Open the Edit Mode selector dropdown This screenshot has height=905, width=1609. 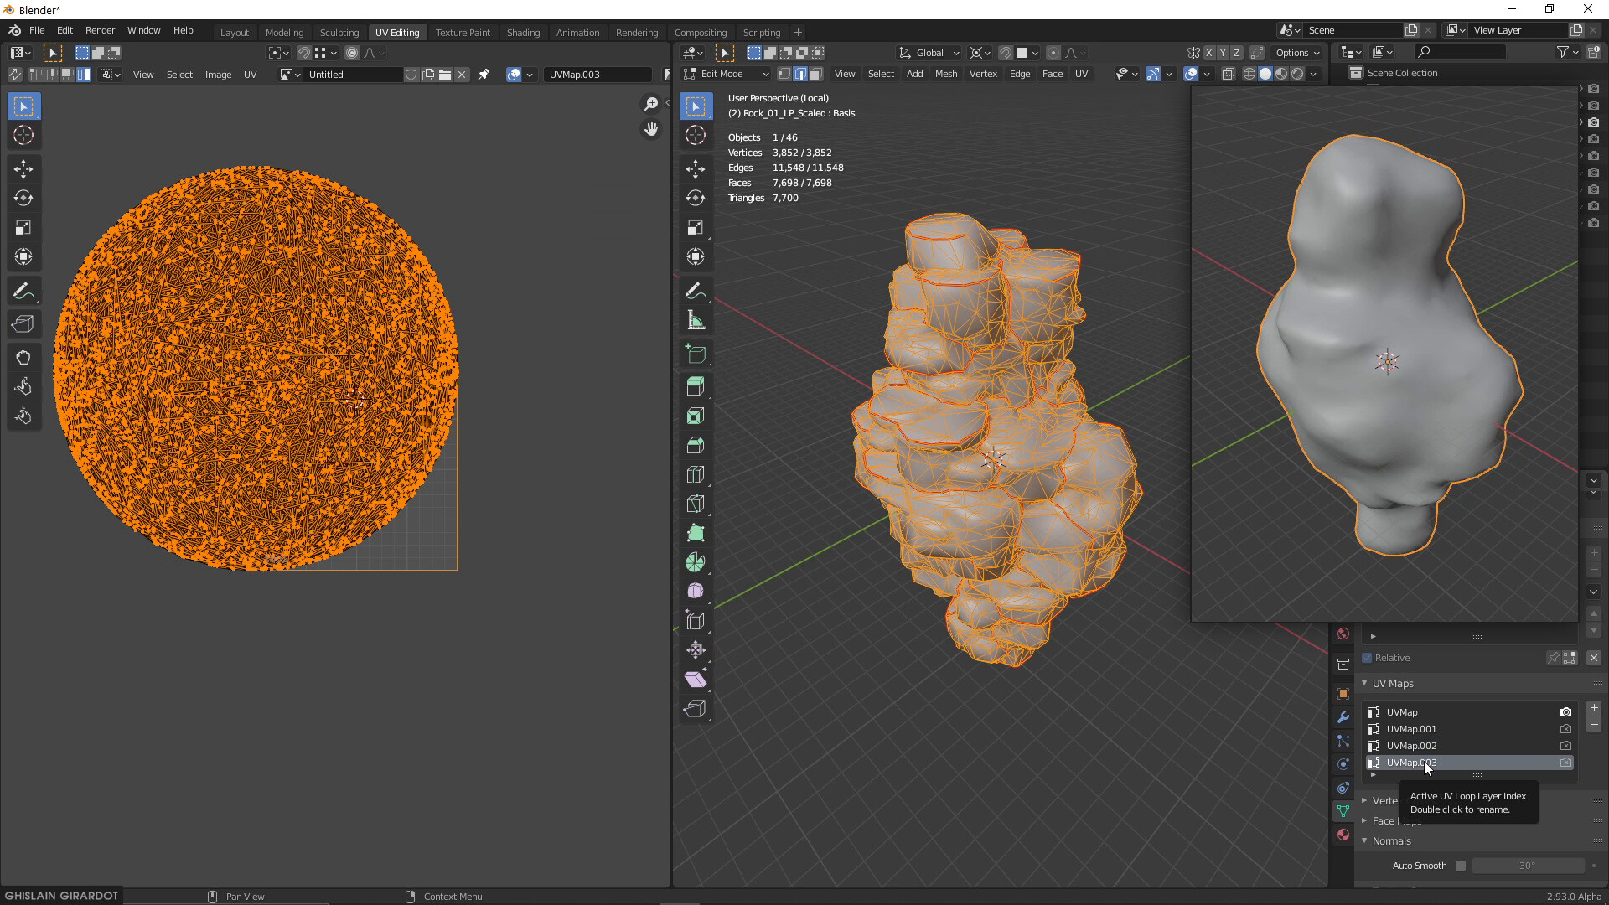pos(727,74)
